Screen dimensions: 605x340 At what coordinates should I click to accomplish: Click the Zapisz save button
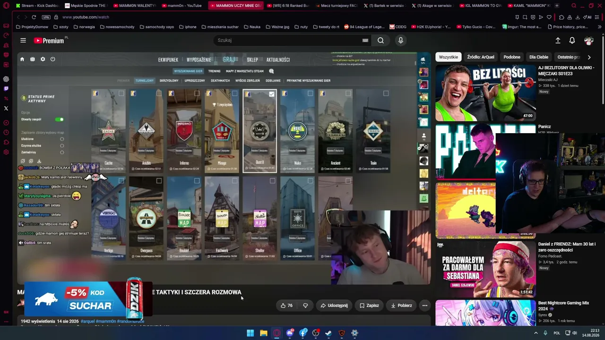[369, 306]
